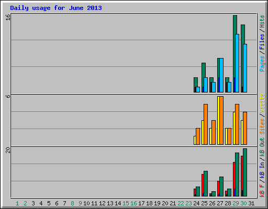This screenshot has width=268, height=209.
Task: Select the cyan Pages bar for day 29
Action: [x=237, y=63]
